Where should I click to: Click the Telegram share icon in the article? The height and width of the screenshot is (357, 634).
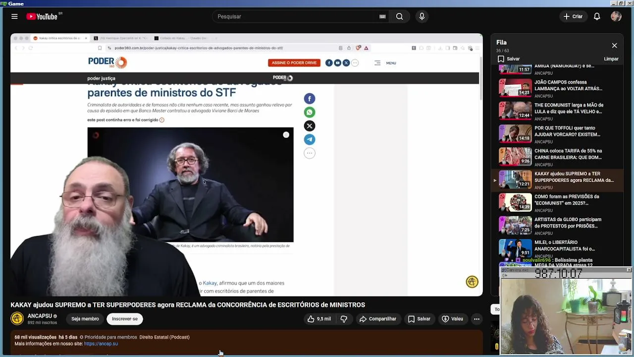(x=310, y=139)
